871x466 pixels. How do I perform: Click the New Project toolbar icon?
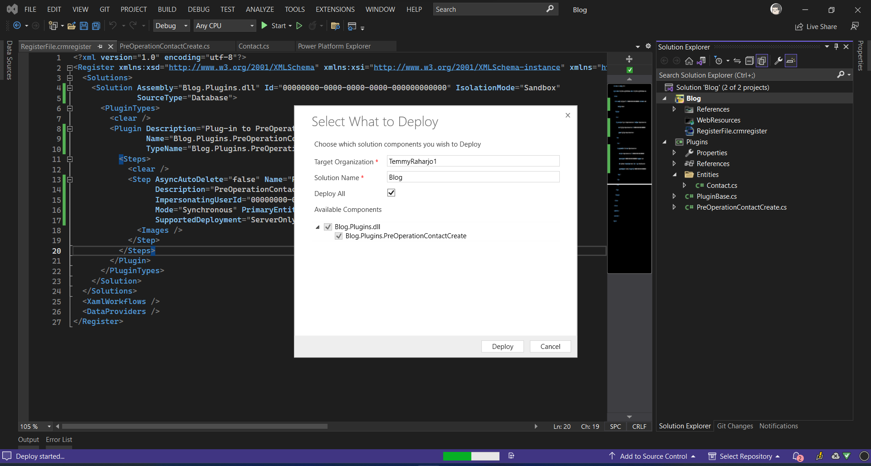(53, 26)
